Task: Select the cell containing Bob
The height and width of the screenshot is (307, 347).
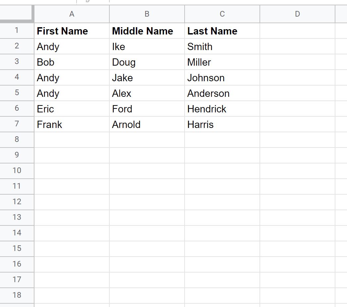Action: pyautogui.click(x=72, y=62)
